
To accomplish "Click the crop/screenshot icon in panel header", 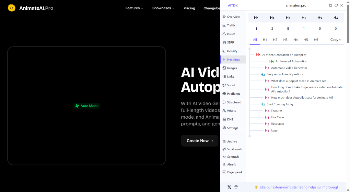I will (330, 5).
